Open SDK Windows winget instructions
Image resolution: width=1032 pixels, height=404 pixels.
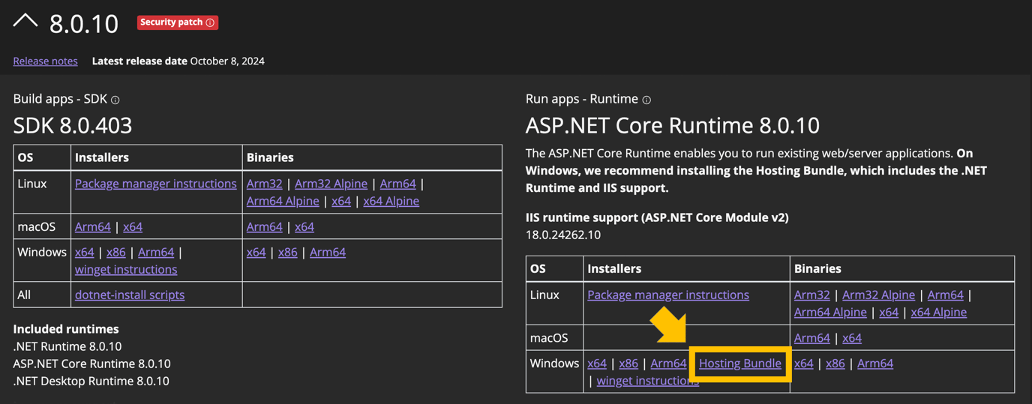click(x=126, y=269)
